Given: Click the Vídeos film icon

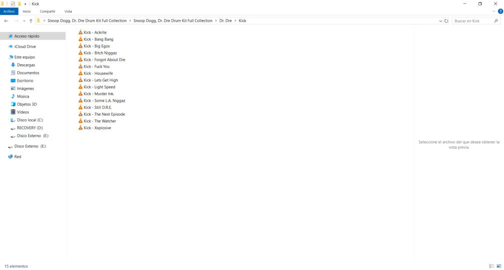Looking at the screenshot, I should click(x=13, y=112).
